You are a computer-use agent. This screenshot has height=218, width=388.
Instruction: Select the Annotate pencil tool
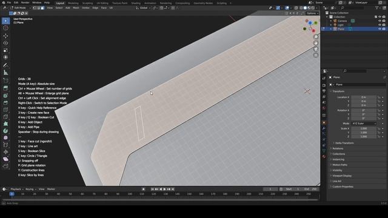coord(5,65)
